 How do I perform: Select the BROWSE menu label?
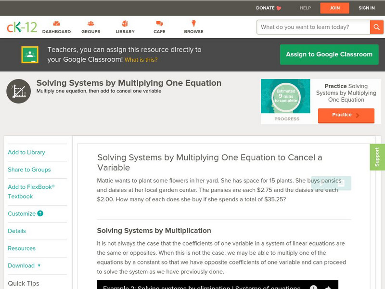194,32
